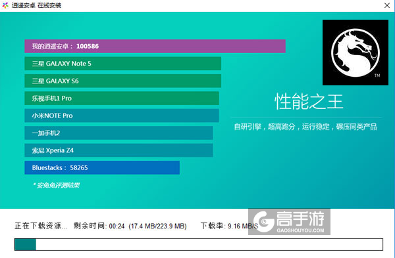Select the 乐视手机1 Pro bar

point(122,98)
